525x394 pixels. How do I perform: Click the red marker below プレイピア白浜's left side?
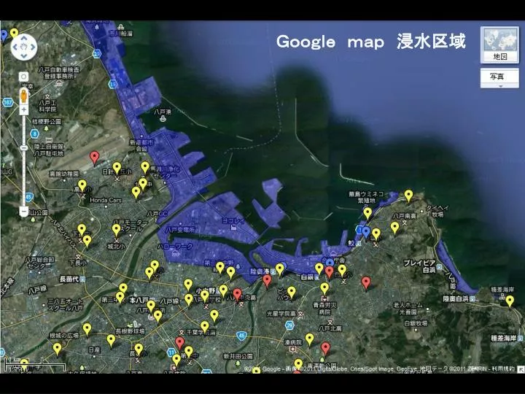pos(366,282)
